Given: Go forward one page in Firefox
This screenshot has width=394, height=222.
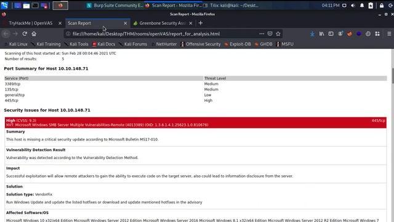Looking at the screenshot, I should click(x=15, y=34).
